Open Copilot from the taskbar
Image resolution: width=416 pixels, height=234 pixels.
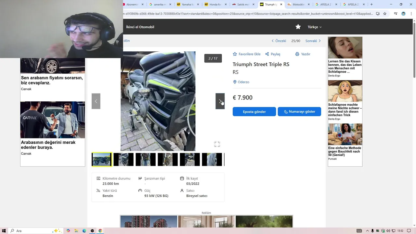68,231
